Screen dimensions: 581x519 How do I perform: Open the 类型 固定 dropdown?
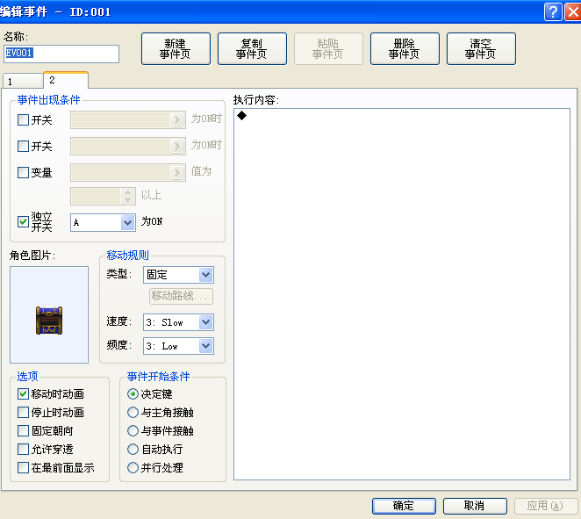pos(178,275)
